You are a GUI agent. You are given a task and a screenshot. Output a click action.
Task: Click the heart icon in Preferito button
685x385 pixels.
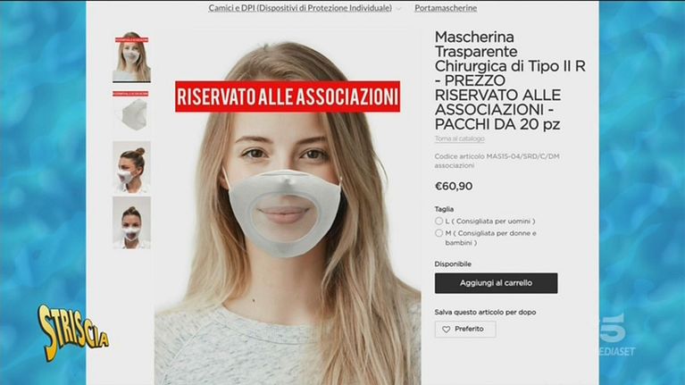coord(446,330)
